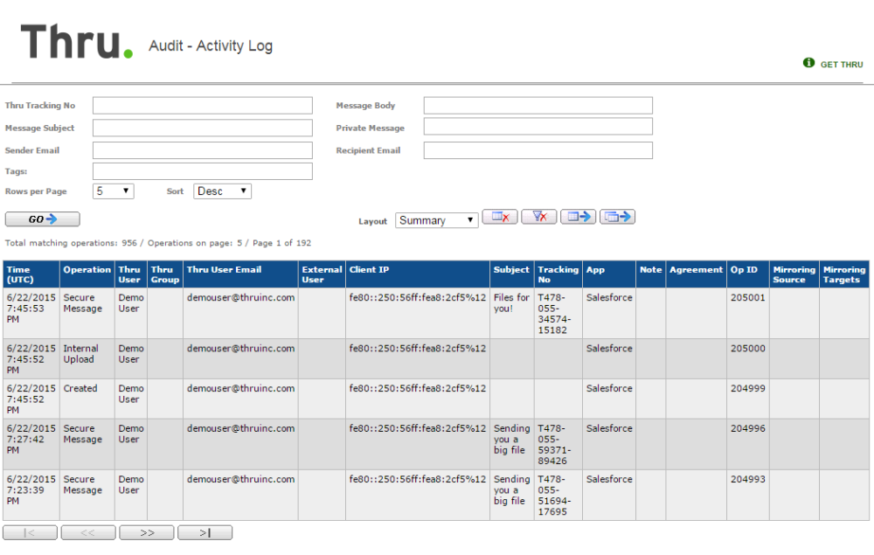This screenshot has height=555, width=874.
Task: Jump to last page of results
Action: click(x=205, y=532)
